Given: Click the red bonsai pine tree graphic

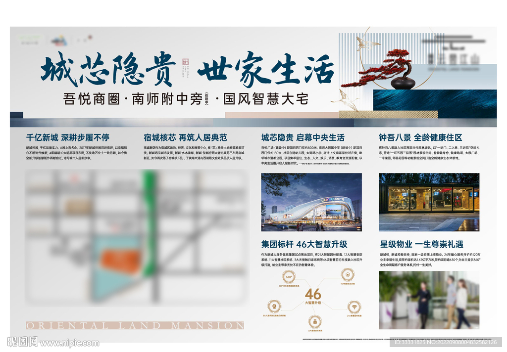Looking at the screenshot, I should coord(379,68).
